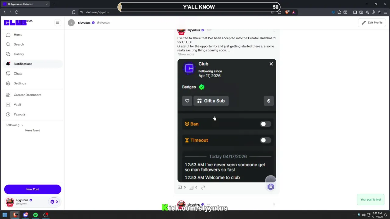Open the taskbar clock and date
390x219 pixels.
coord(377,215)
